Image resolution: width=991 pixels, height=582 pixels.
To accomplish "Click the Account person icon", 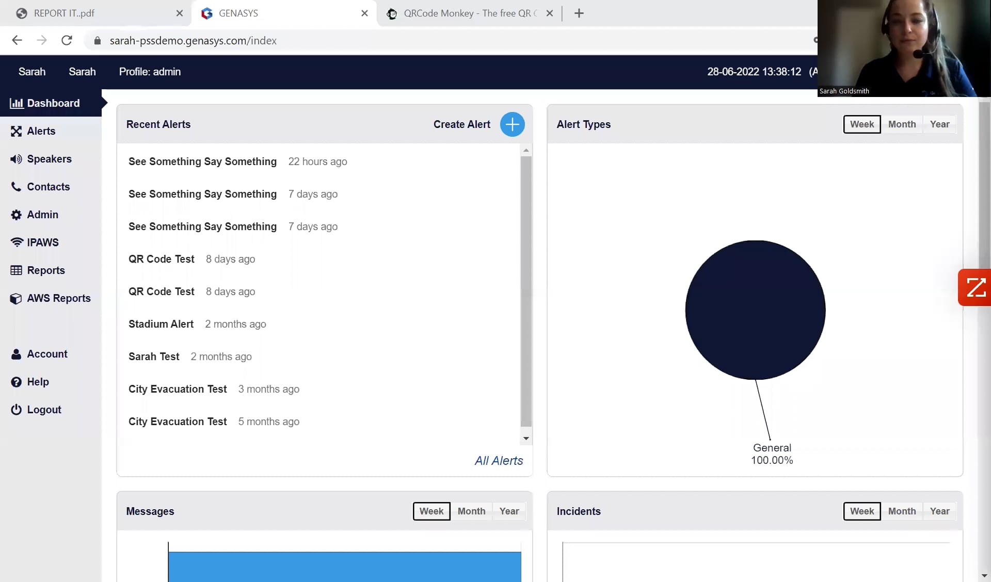I will tap(17, 354).
